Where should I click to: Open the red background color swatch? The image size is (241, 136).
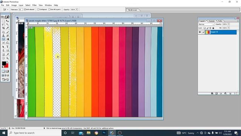(x=7, y=66)
